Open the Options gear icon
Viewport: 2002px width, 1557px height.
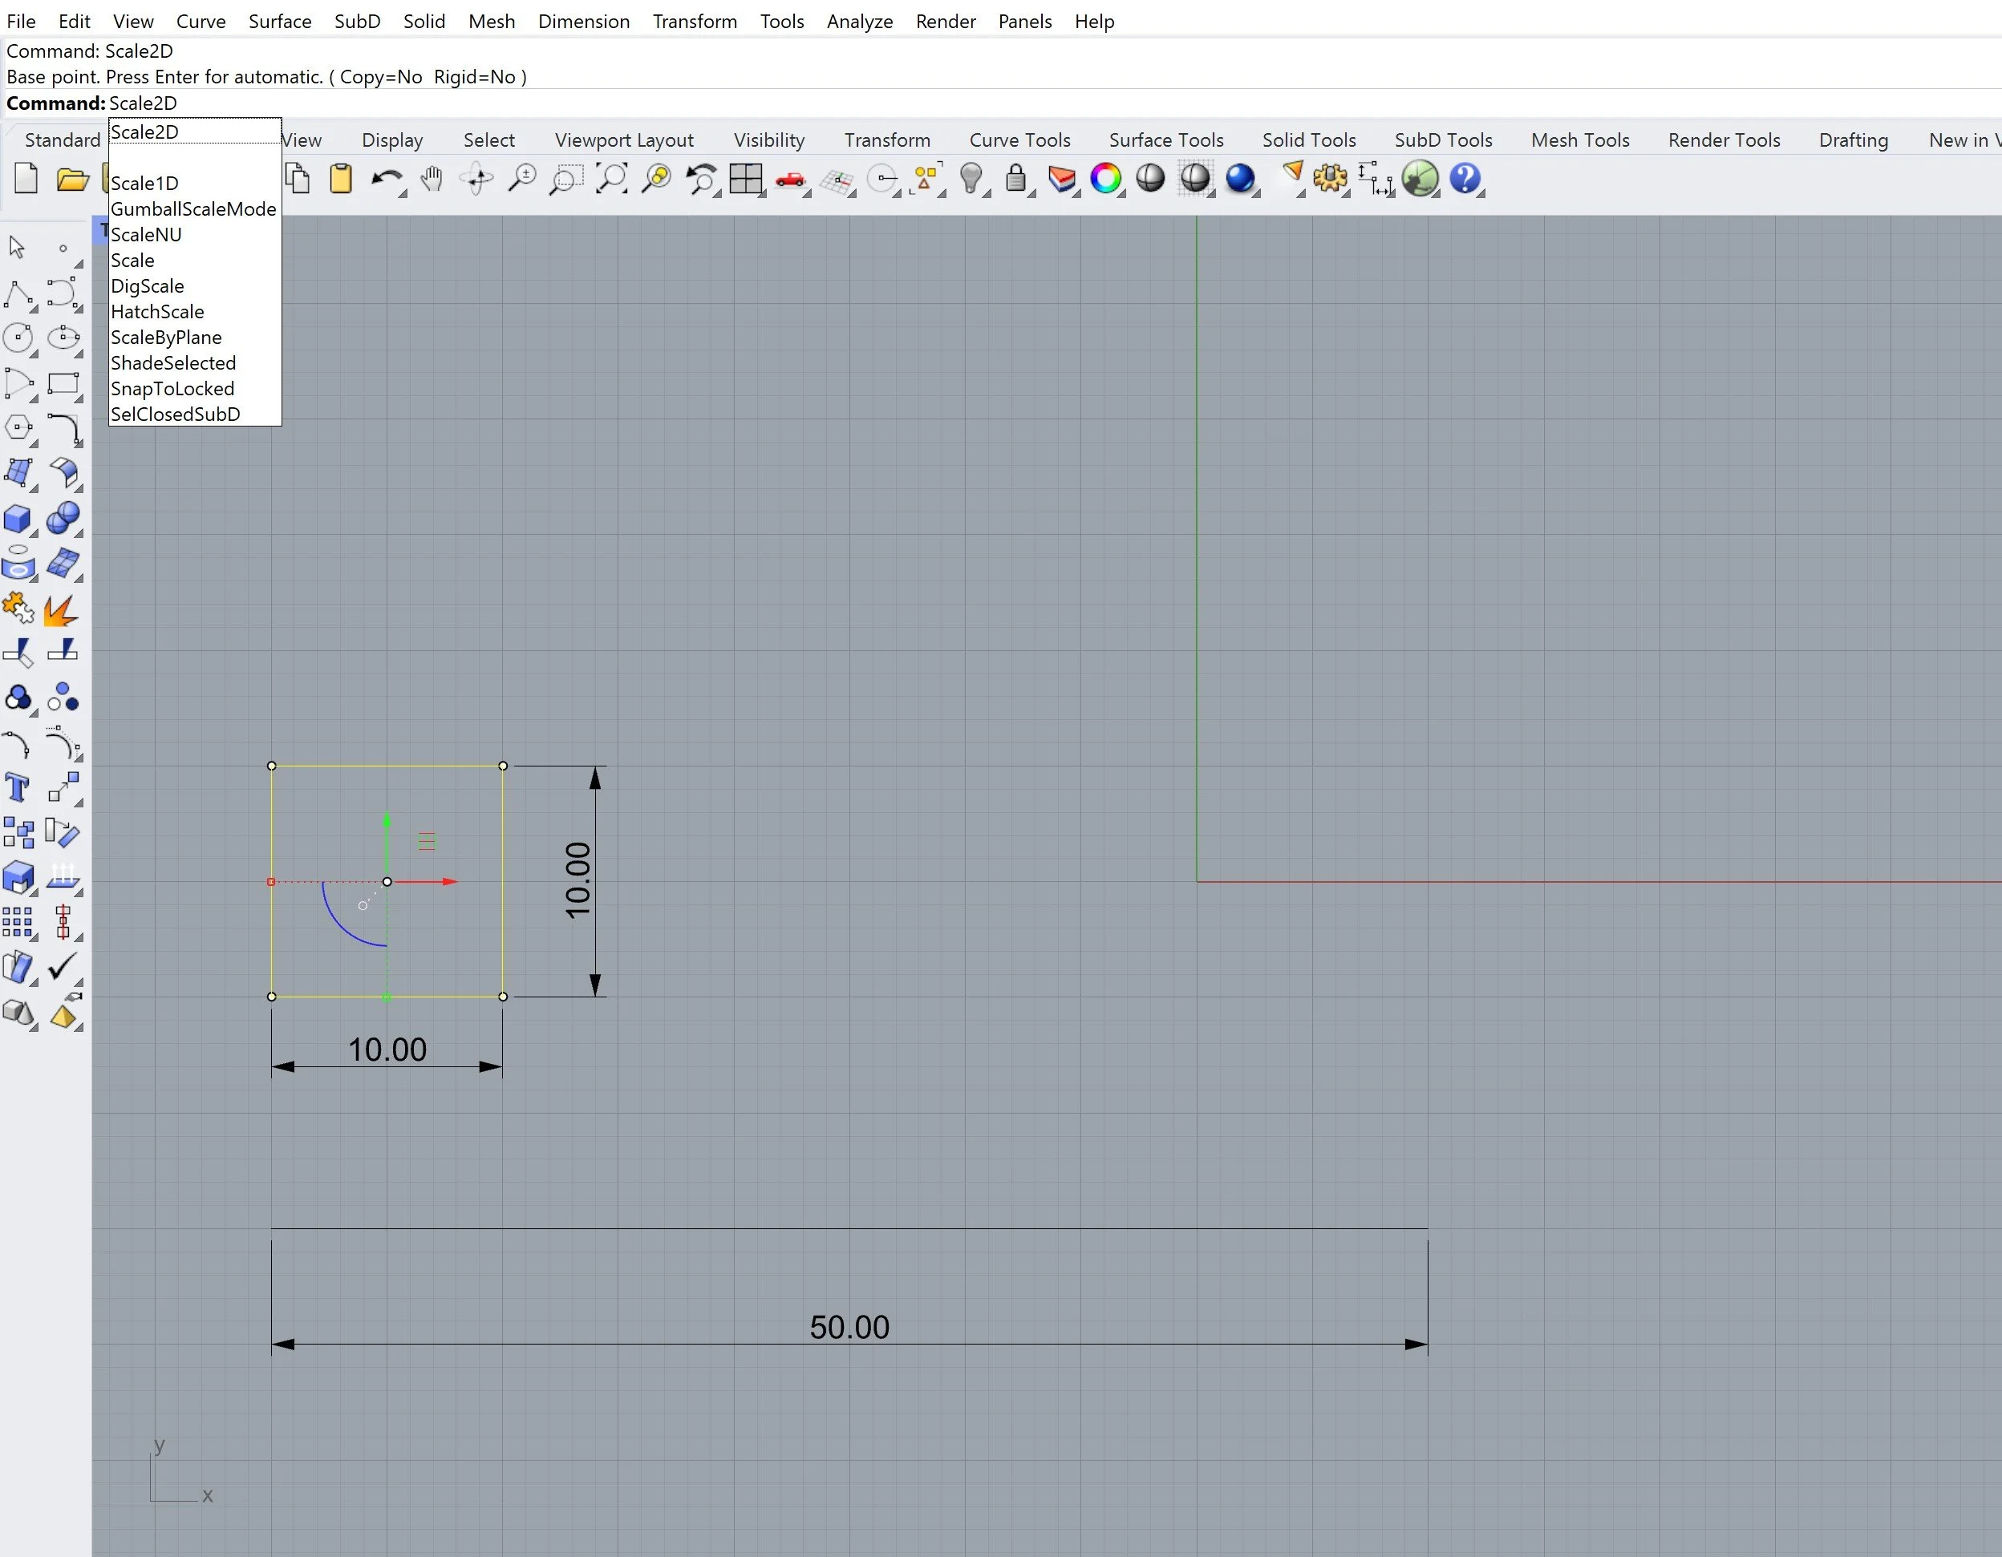1330,179
